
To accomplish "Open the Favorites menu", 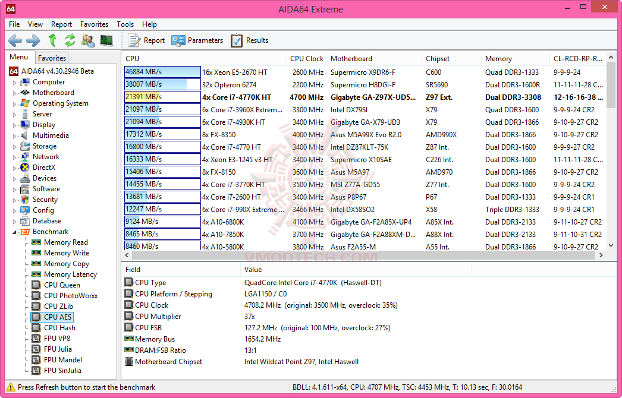I will (94, 24).
